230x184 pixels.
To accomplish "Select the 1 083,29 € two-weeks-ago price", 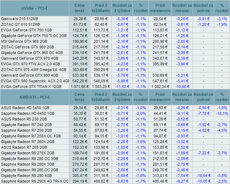I will tap(101, 87).
